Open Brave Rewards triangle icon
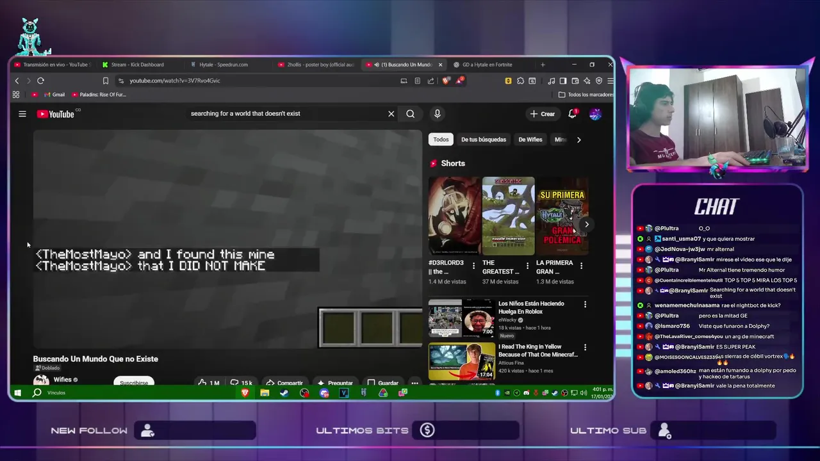The height and width of the screenshot is (461, 820). 460,81
